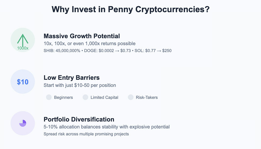Open the Low Entry Barriers heading
The image size is (261, 149).
pos(72,78)
